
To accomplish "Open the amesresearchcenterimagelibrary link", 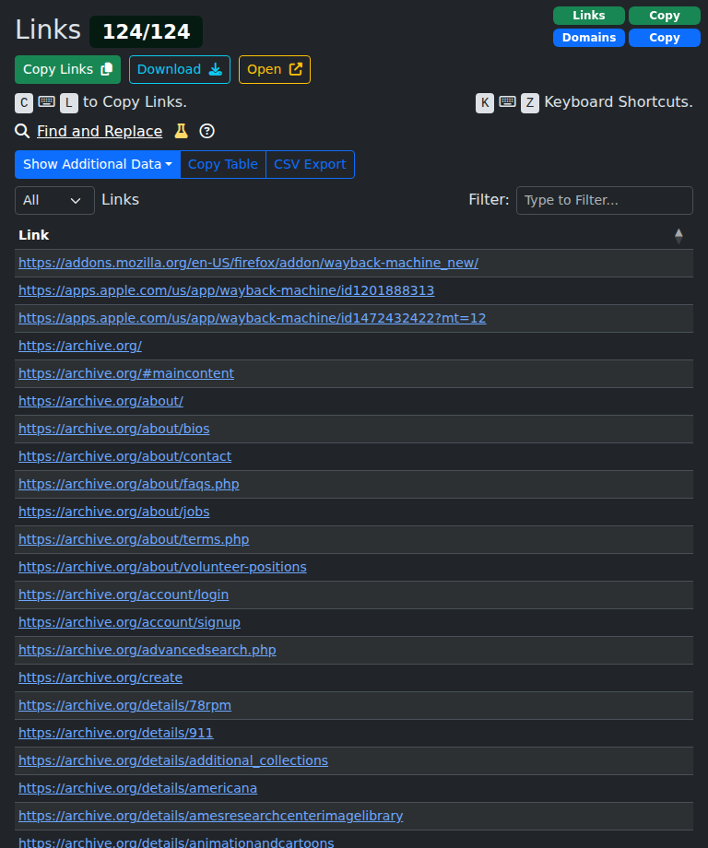I will [x=210, y=816].
